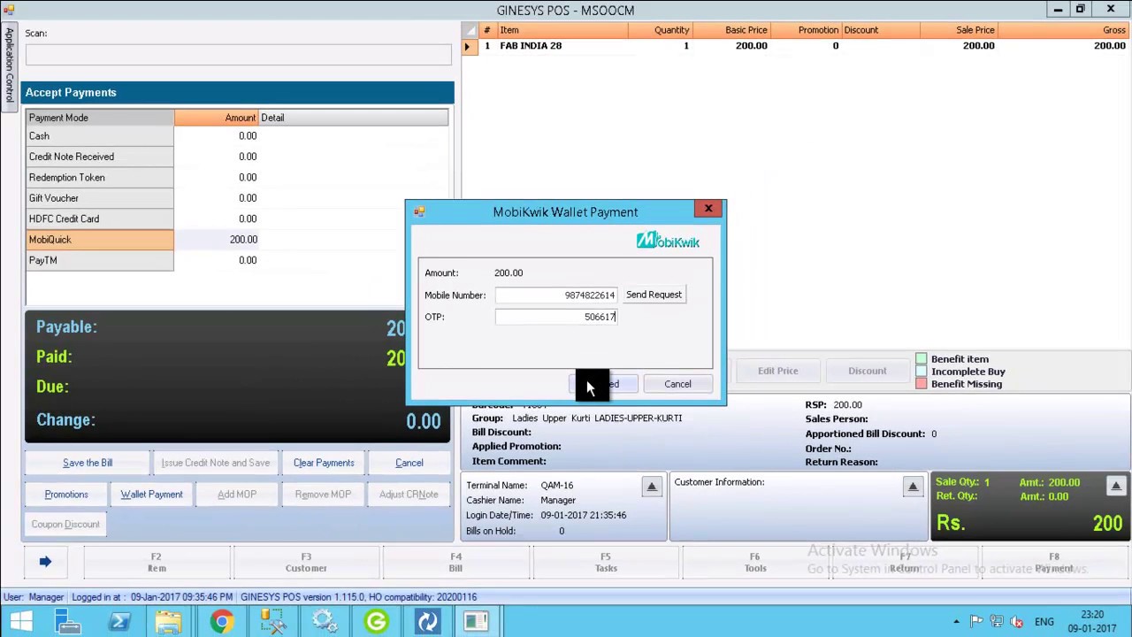Open the taskbar clock showing 23:20
1132x637 pixels.
click(x=1091, y=621)
